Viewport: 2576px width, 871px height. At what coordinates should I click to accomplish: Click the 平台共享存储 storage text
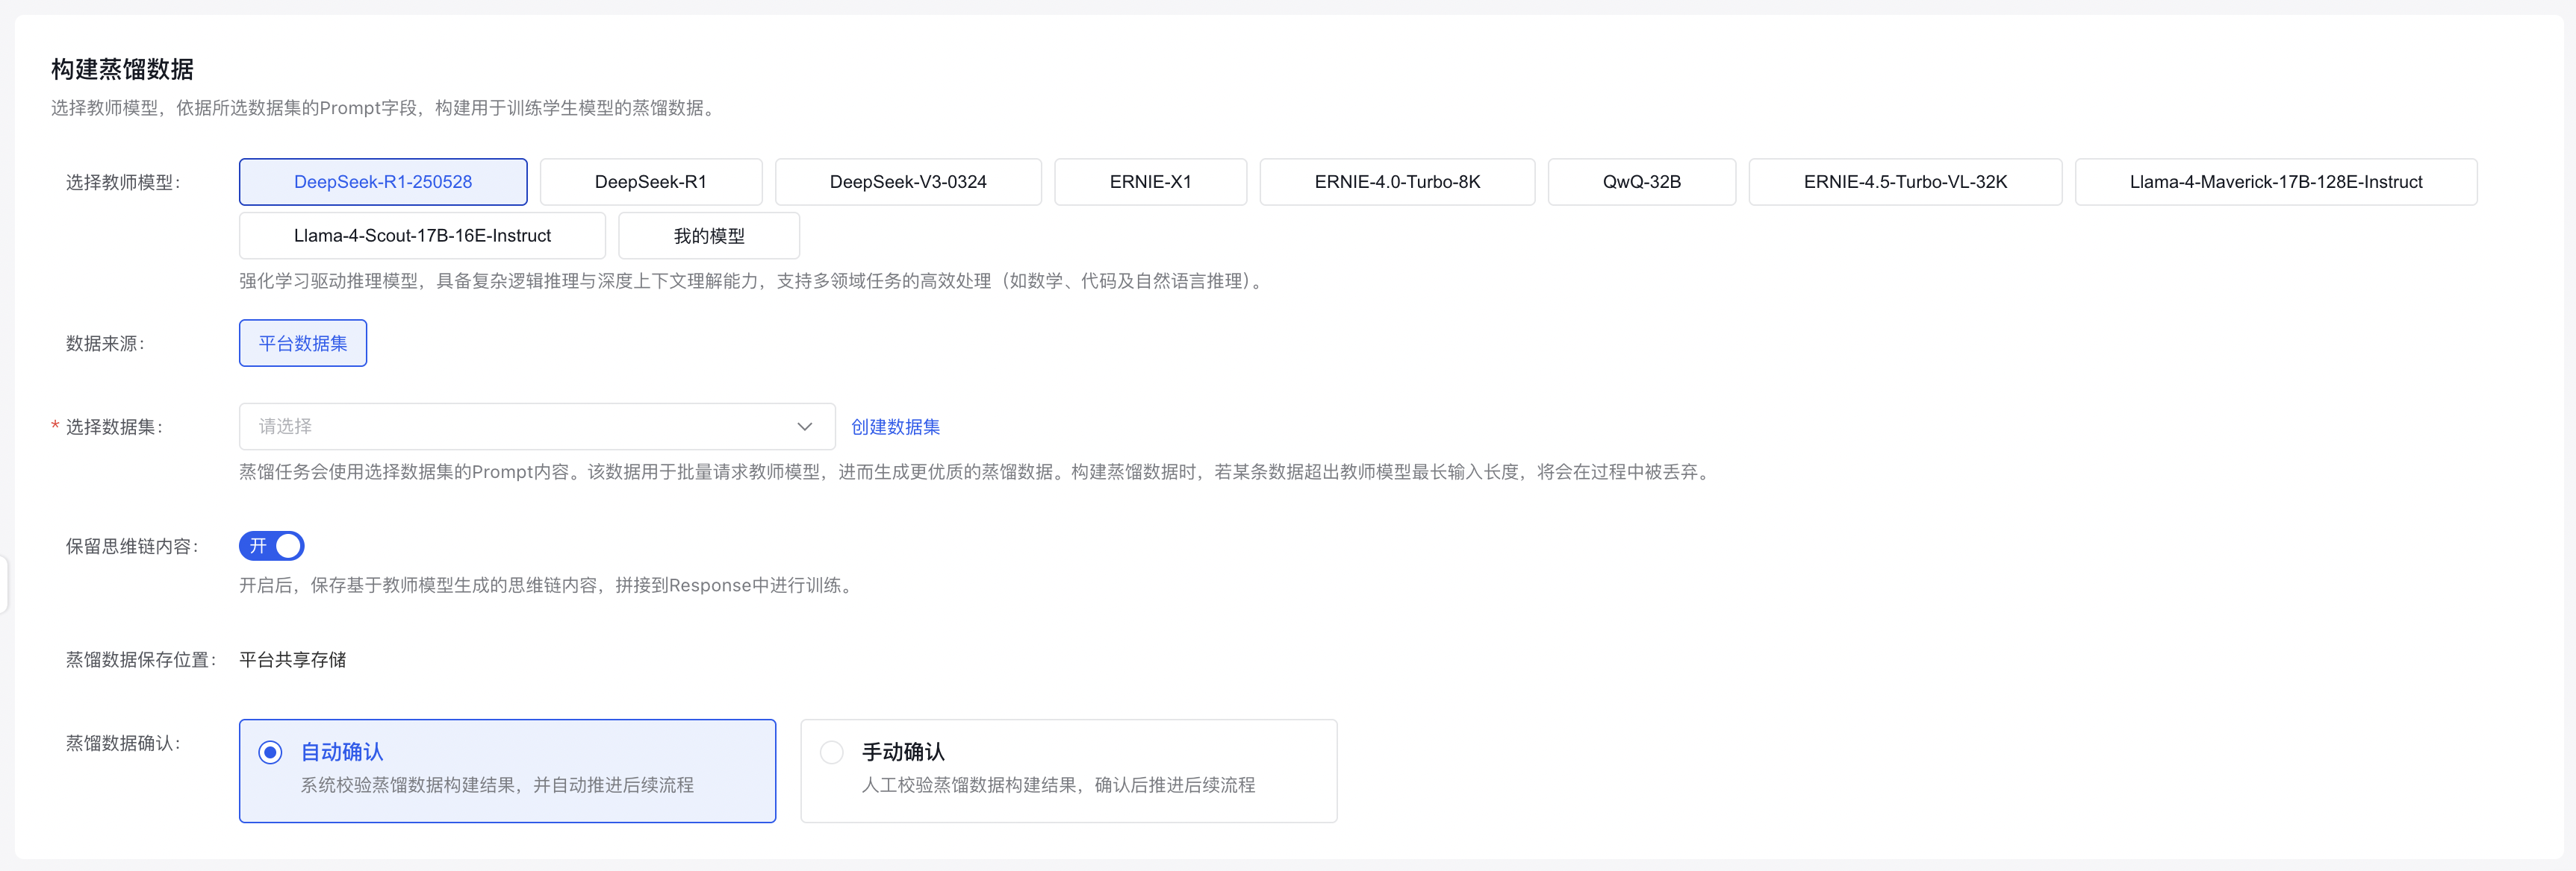[x=293, y=659]
